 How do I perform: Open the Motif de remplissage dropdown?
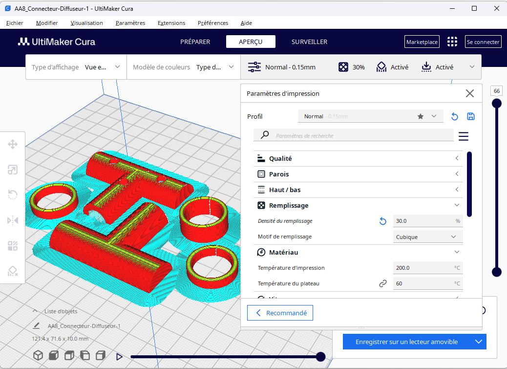click(427, 237)
